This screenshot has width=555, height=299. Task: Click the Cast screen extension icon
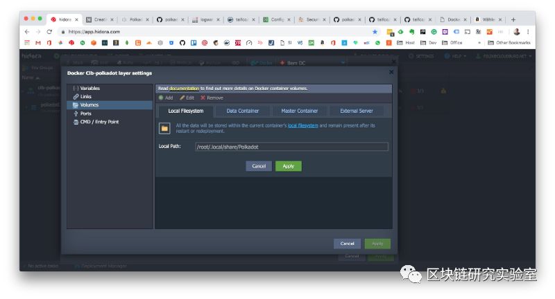click(x=467, y=32)
